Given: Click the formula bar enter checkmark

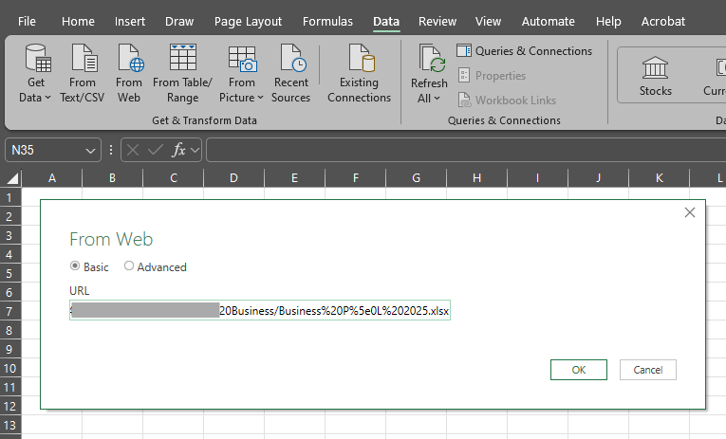Looking at the screenshot, I should pos(155,150).
